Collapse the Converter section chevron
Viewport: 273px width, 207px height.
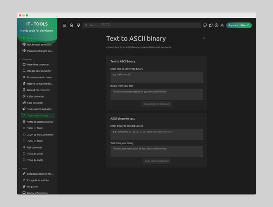point(19,59)
